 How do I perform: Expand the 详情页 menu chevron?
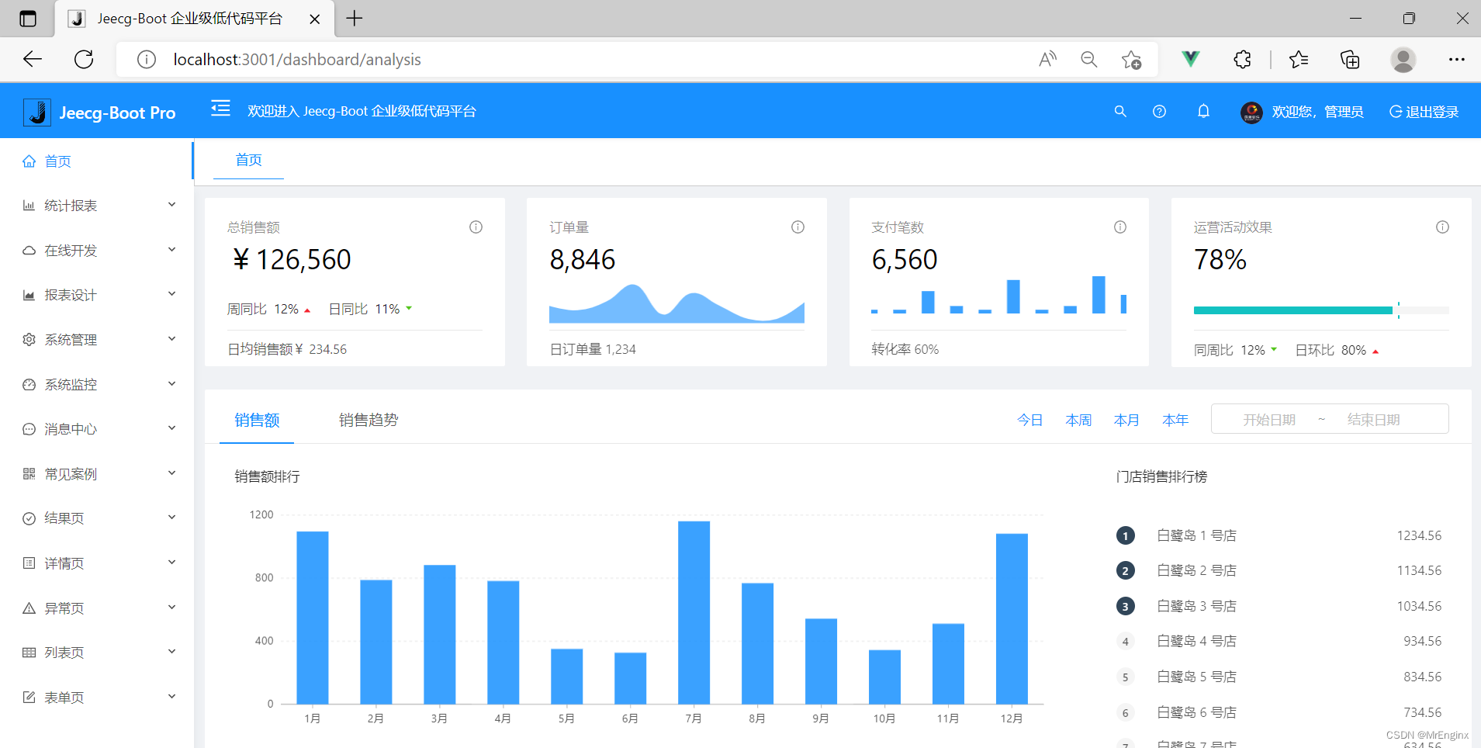click(x=171, y=563)
